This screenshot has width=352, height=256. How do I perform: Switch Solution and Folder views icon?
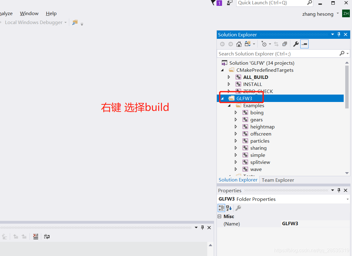(x=248, y=44)
